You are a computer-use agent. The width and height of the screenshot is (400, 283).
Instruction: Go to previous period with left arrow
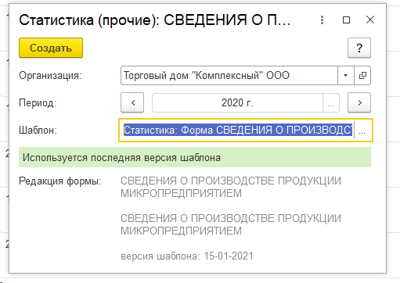pyautogui.click(x=132, y=102)
